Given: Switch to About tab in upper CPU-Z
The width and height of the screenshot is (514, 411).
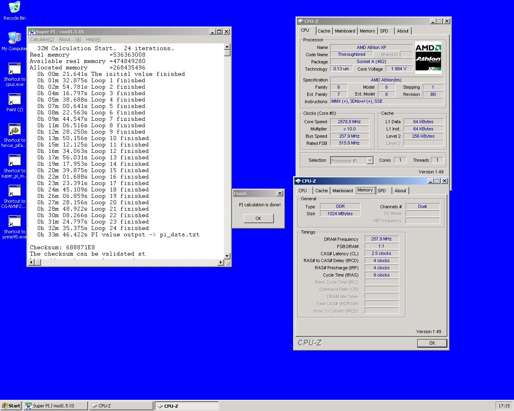Looking at the screenshot, I should (x=403, y=31).
